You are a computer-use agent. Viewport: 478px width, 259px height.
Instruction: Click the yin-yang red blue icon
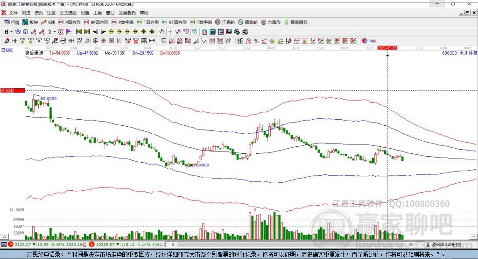point(365,41)
